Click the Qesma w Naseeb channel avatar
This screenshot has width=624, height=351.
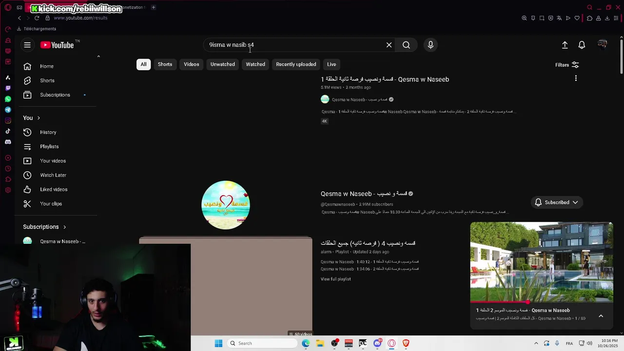pyautogui.click(x=226, y=205)
